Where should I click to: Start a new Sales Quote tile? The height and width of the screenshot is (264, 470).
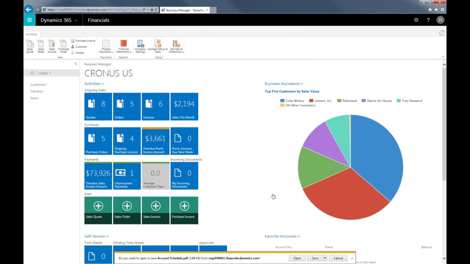98,210
